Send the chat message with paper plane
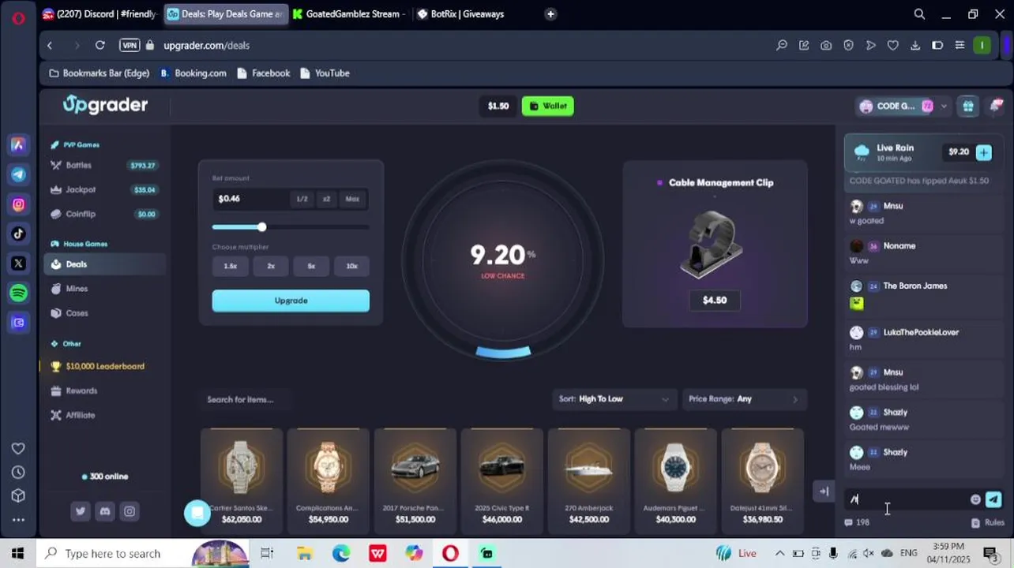 993,499
